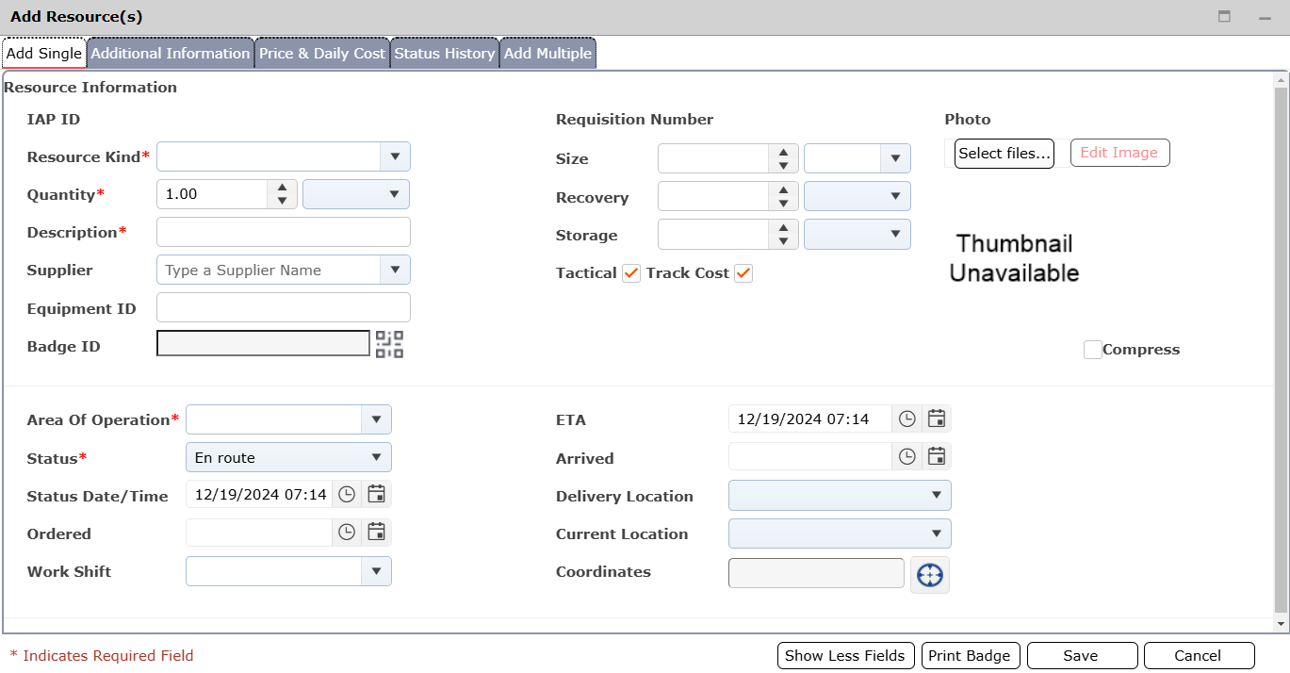Screen dimensions: 1290x673
Task: Minimize the Add Resource(s) window
Action: point(1265,17)
